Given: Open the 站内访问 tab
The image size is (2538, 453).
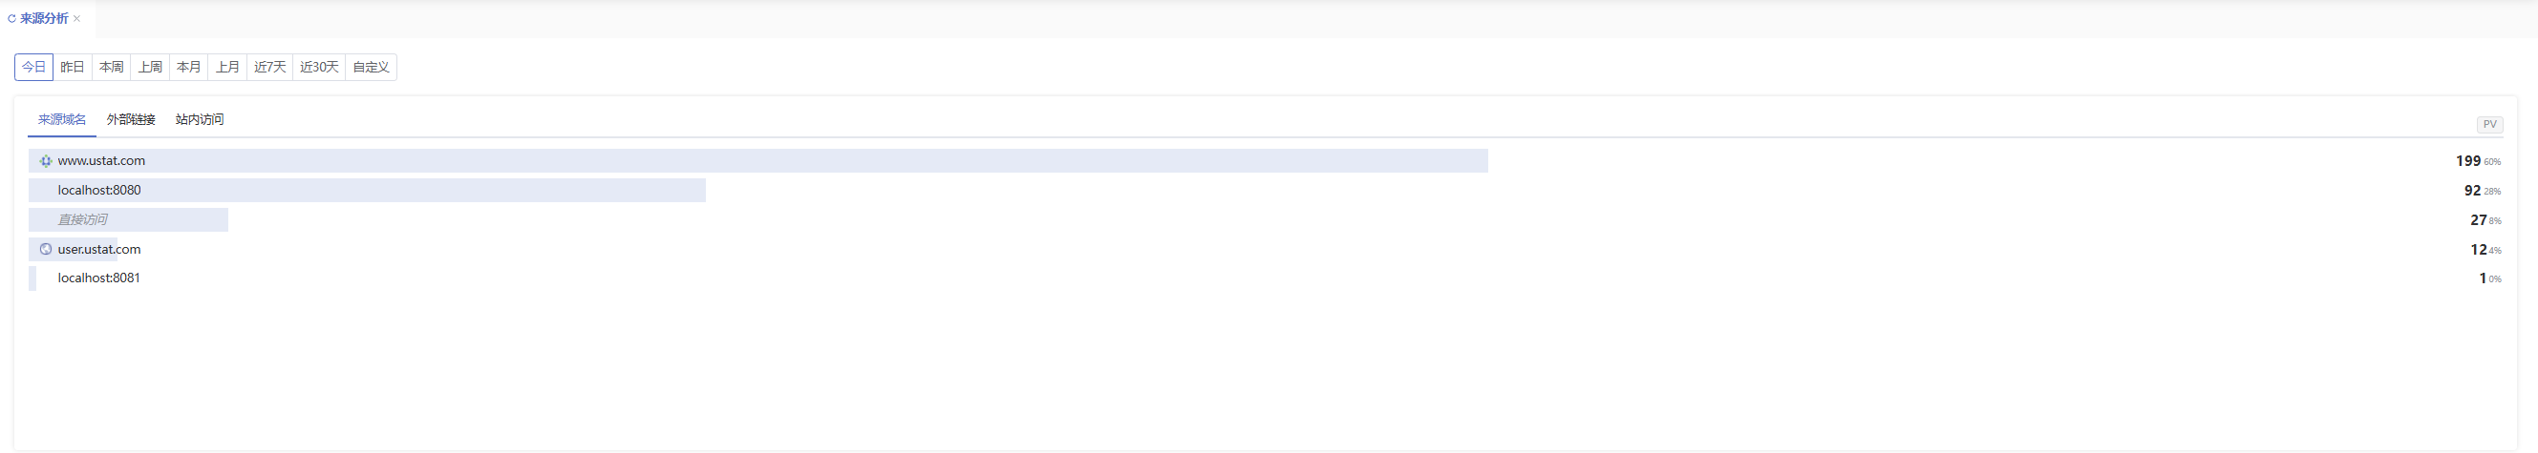Looking at the screenshot, I should pyautogui.click(x=200, y=120).
